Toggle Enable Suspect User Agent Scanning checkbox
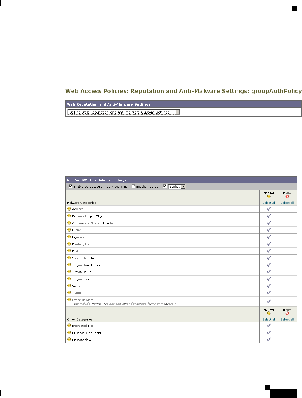 71,186
